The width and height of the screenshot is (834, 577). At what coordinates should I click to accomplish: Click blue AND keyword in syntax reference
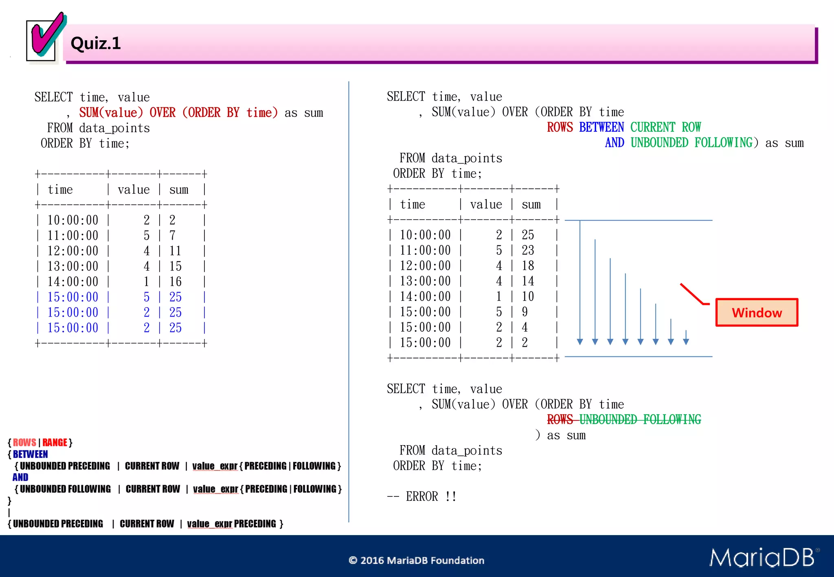click(x=20, y=477)
